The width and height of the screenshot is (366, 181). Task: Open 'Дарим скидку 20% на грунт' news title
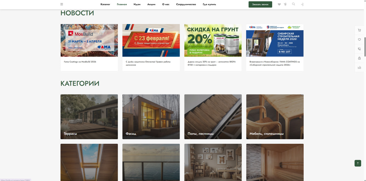click(x=212, y=63)
